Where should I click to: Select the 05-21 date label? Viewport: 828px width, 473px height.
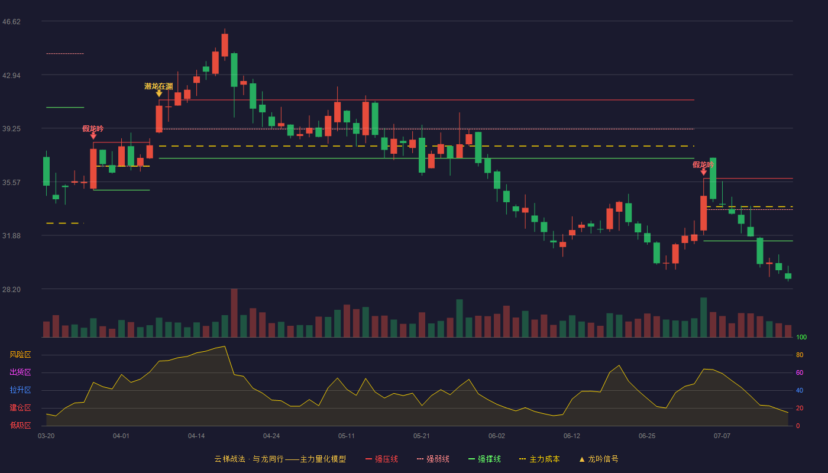(422, 436)
